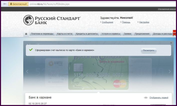Image resolution: width=177 pixels, height=106 pixels.
Task: Click the Russian Standard Bank bear logo
Action: 28,20
